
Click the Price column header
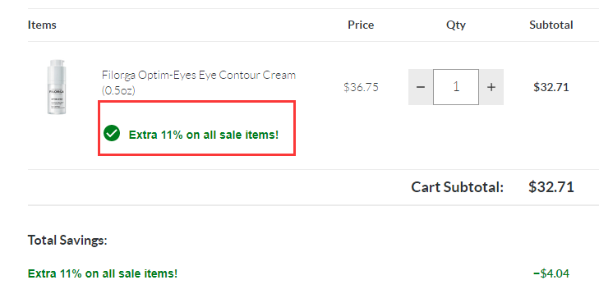(361, 25)
